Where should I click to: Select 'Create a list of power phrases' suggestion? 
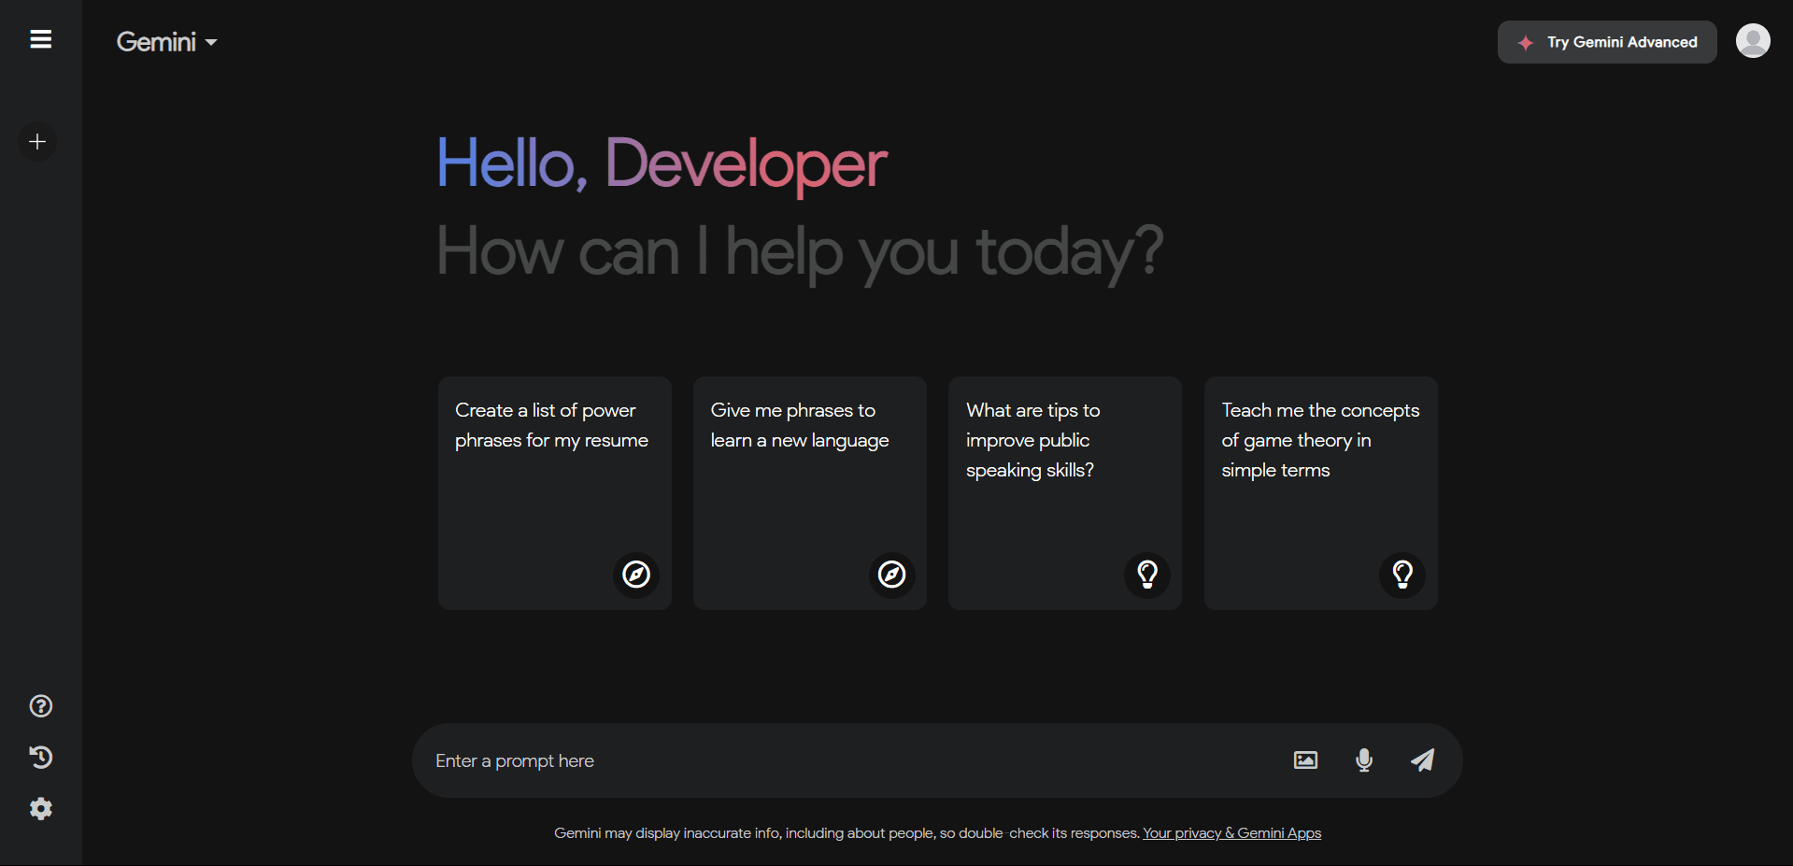pos(555,493)
